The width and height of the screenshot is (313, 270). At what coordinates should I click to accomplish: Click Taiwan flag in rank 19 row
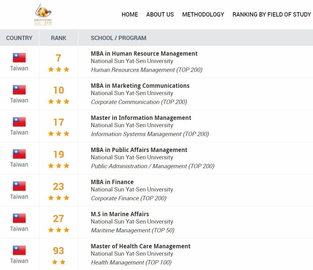pos(19,154)
